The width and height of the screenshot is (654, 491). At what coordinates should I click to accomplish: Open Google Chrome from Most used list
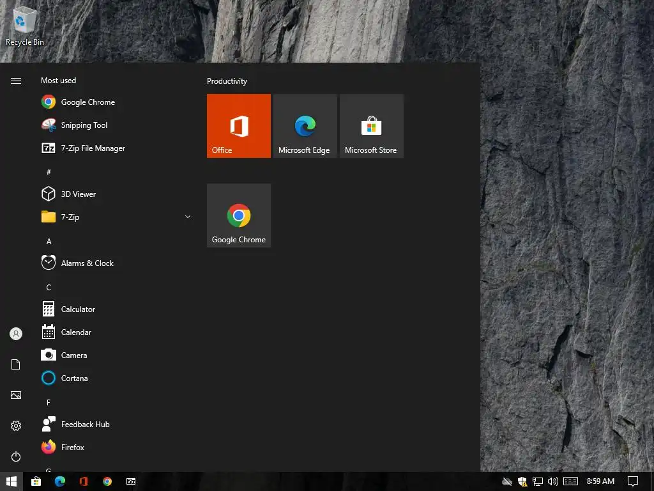pos(117,102)
